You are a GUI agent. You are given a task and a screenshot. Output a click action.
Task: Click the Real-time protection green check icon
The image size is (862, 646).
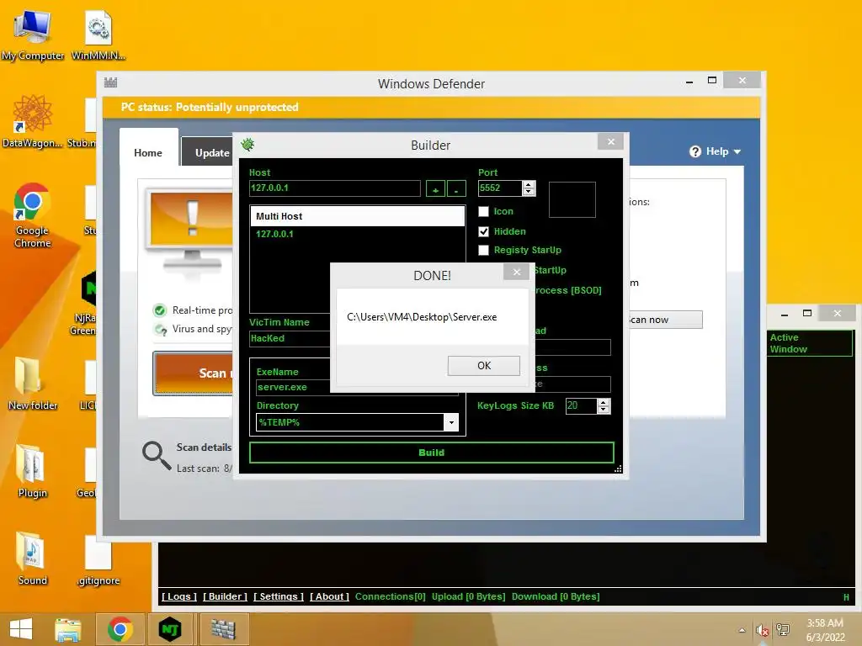[160, 311]
